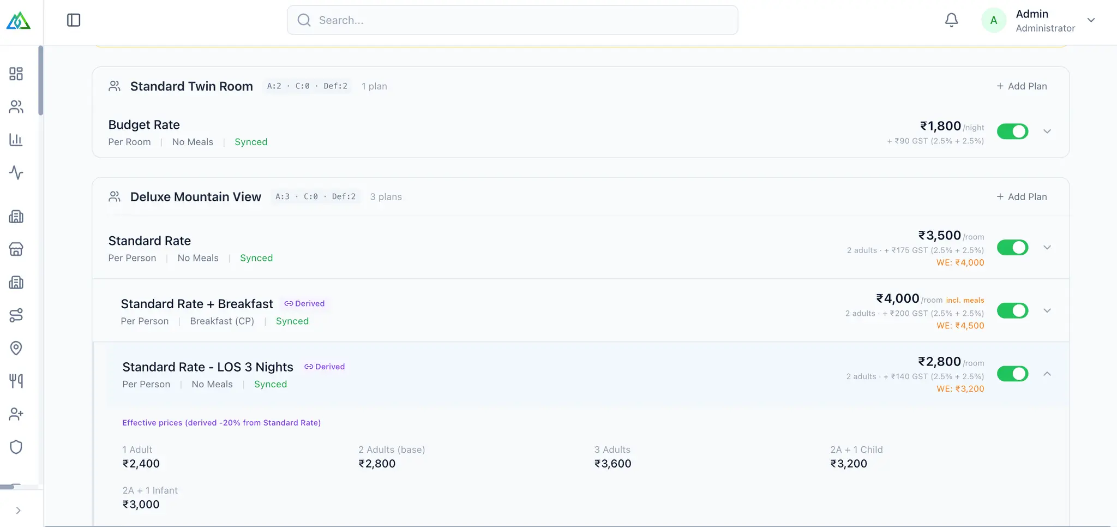Image resolution: width=1117 pixels, height=527 pixels.
Task: Click Derived link icon on LOS 3 Nights
Action: coord(309,367)
